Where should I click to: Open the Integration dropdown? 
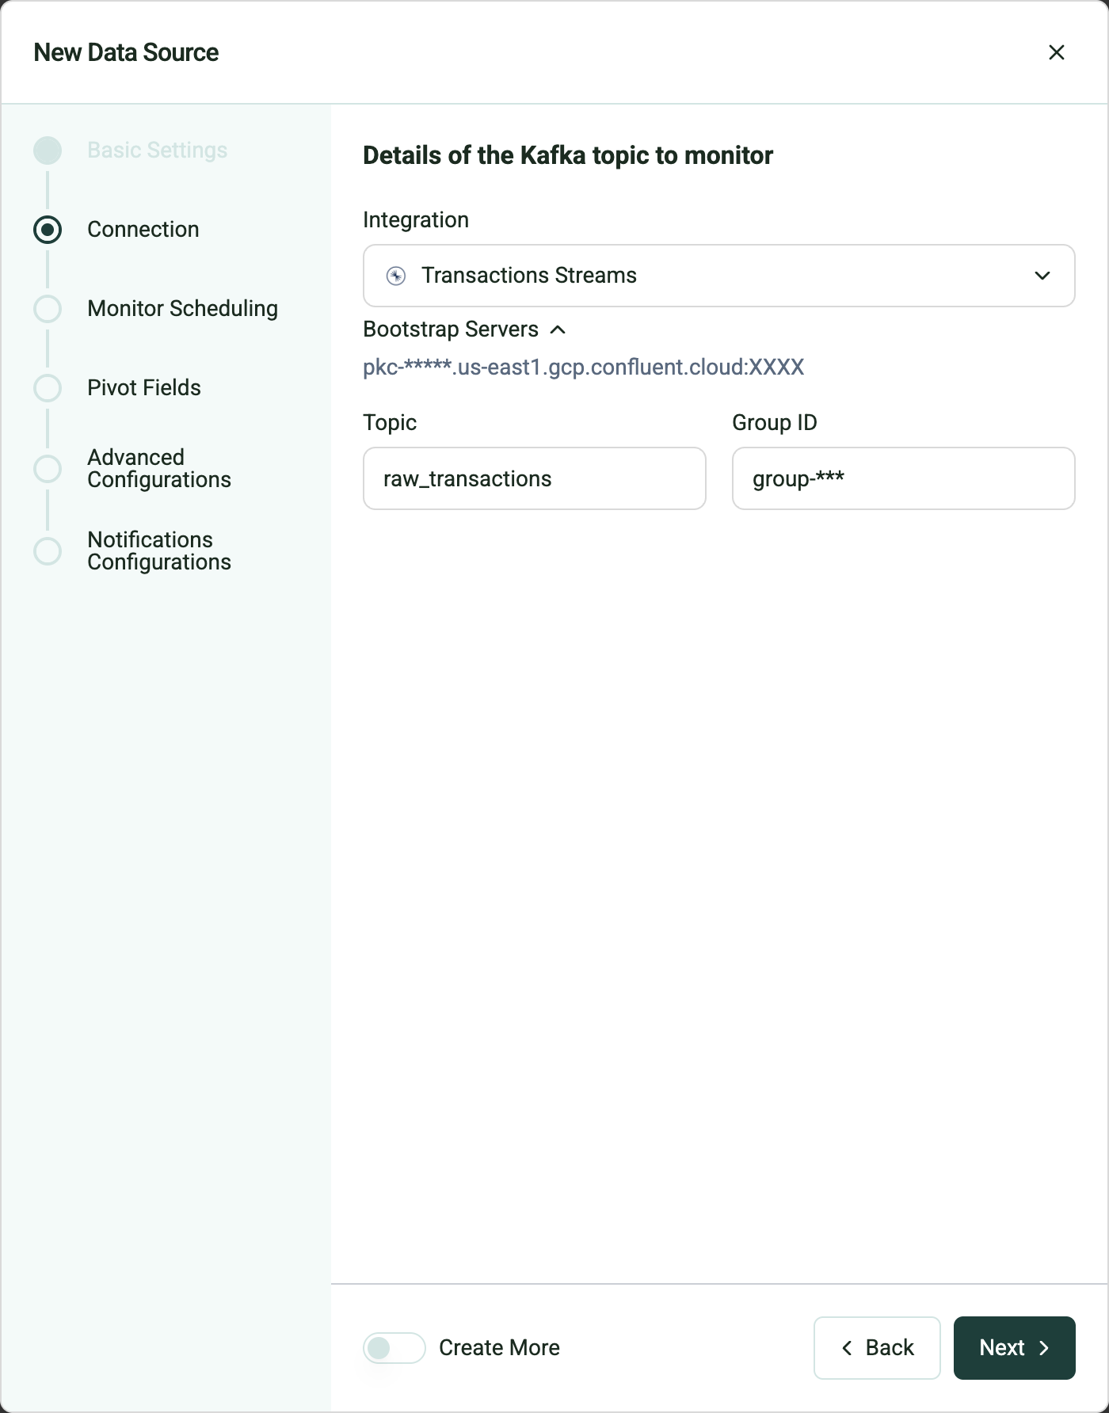[718, 276]
